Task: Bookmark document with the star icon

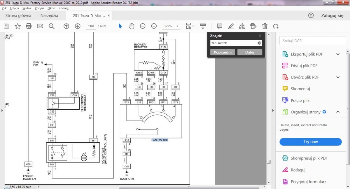Action: [17, 26]
